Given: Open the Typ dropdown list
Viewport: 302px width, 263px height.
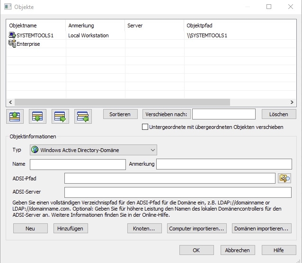Looking at the screenshot, I should pyautogui.click(x=93, y=150).
